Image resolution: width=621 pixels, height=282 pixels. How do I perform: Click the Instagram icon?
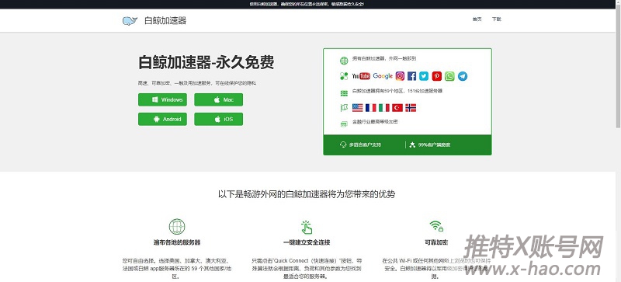(400, 76)
